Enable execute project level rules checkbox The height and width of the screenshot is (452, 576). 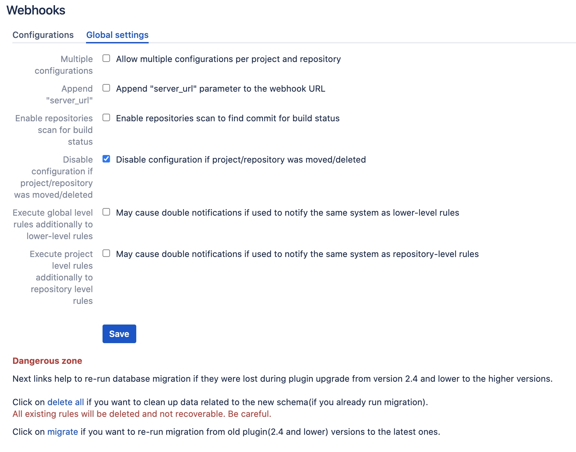point(106,254)
